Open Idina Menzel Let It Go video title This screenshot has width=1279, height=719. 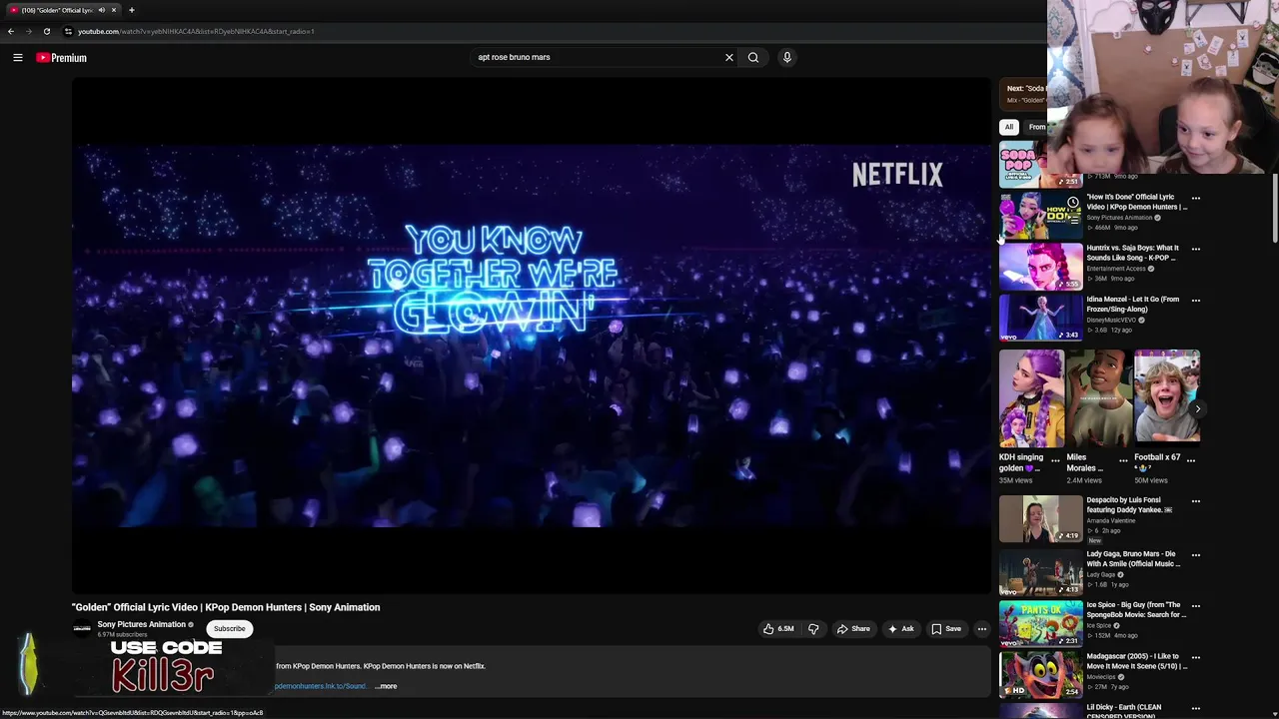click(x=1133, y=304)
